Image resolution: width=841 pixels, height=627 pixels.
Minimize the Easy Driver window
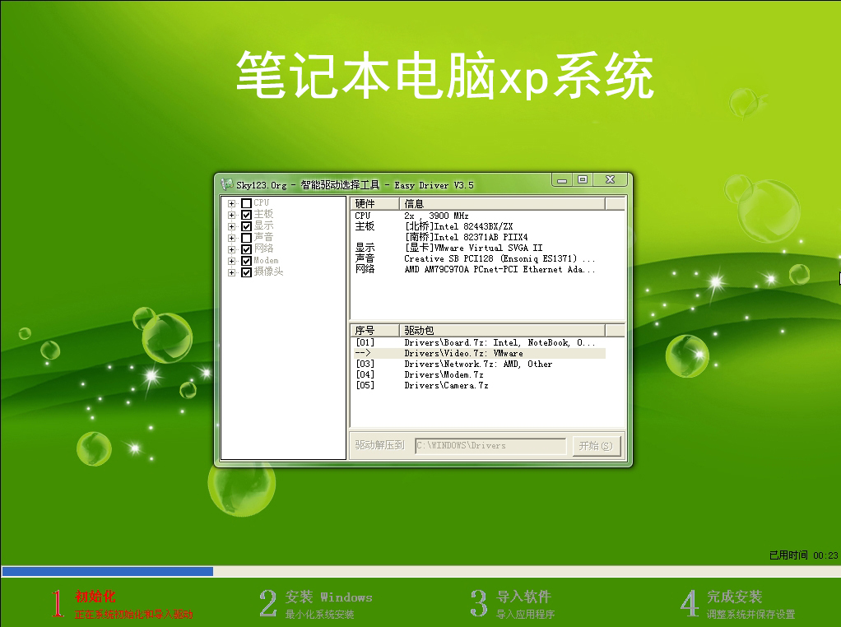pyautogui.click(x=561, y=179)
